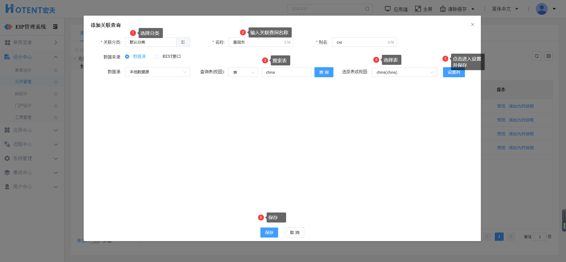The height and width of the screenshot is (262, 566).
Task: Click the user avatar icon
Action: [542, 9]
